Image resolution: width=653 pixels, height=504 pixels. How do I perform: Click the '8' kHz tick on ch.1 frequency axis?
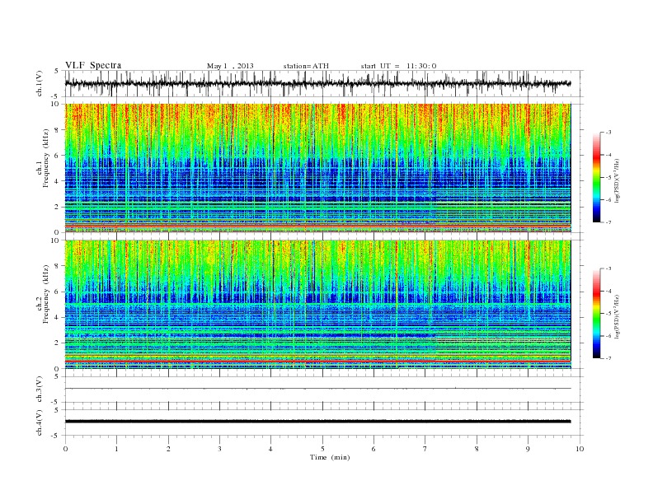(57, 130)
